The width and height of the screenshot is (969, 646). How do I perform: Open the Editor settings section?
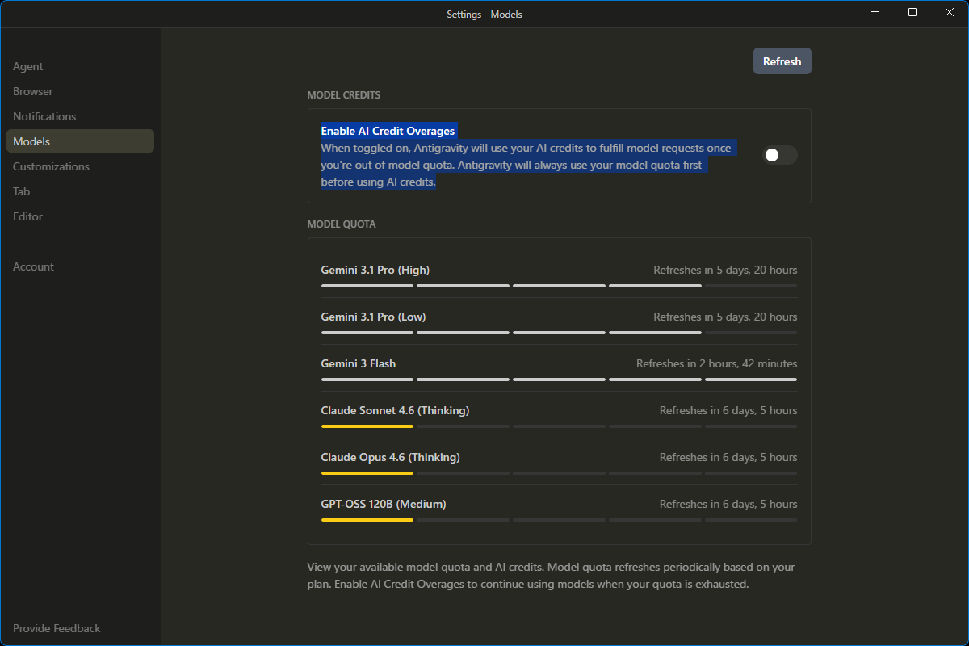[27, 216]
